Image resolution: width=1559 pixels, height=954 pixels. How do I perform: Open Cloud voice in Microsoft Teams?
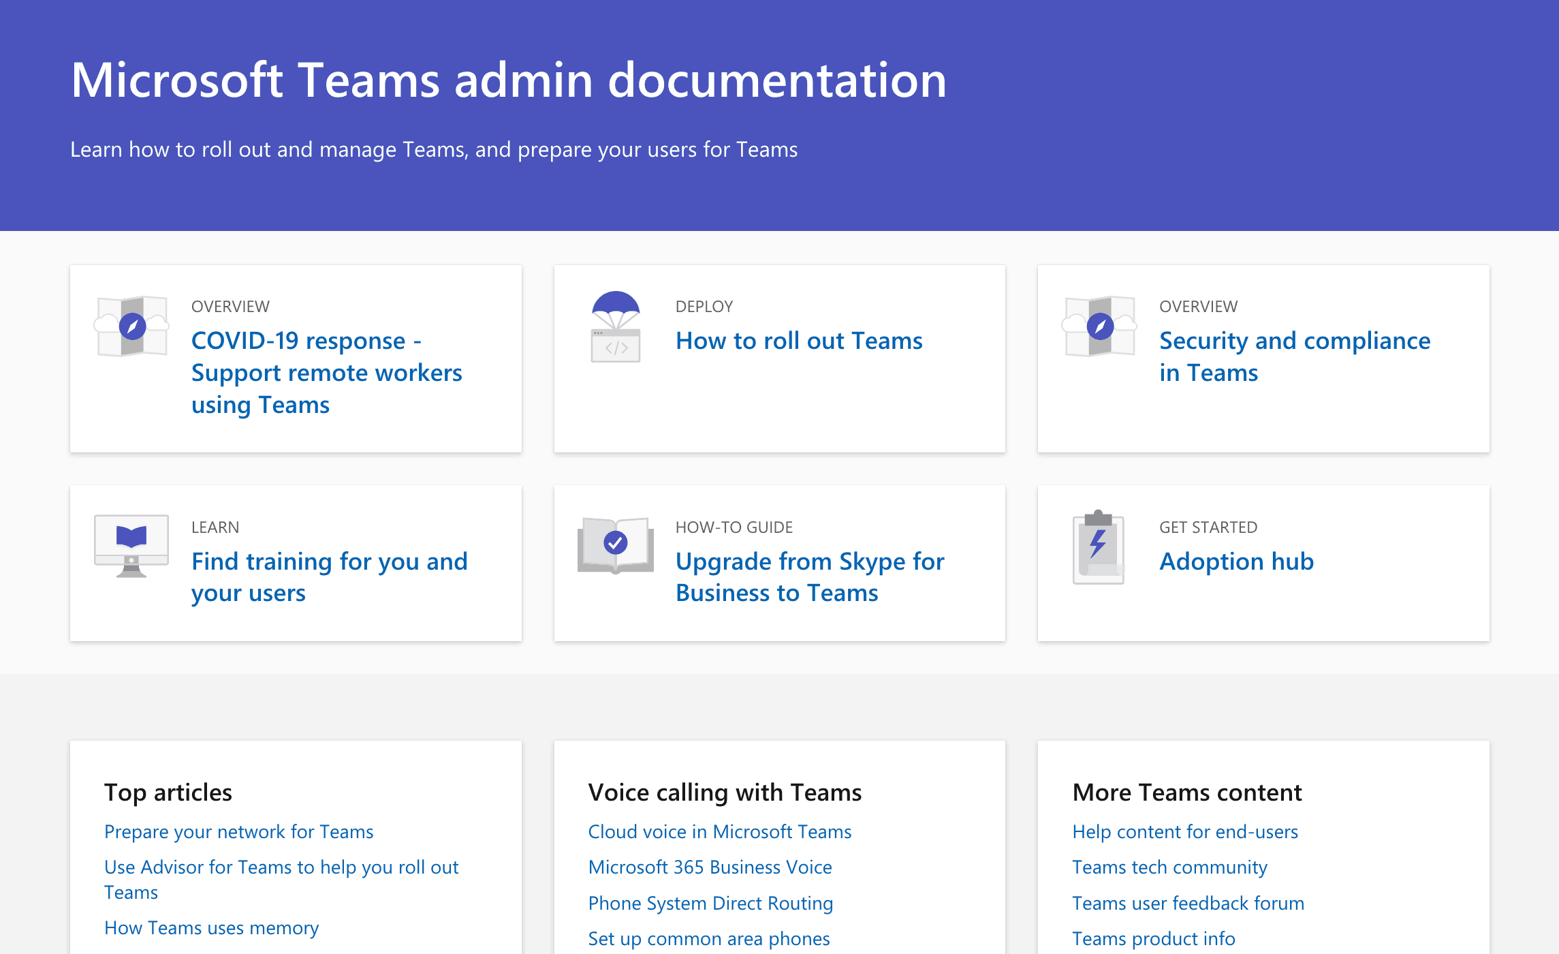click(x=719, y=831)
